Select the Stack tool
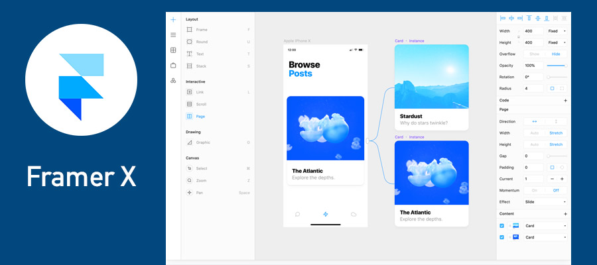The image size is (597, 265). [218, 66]
